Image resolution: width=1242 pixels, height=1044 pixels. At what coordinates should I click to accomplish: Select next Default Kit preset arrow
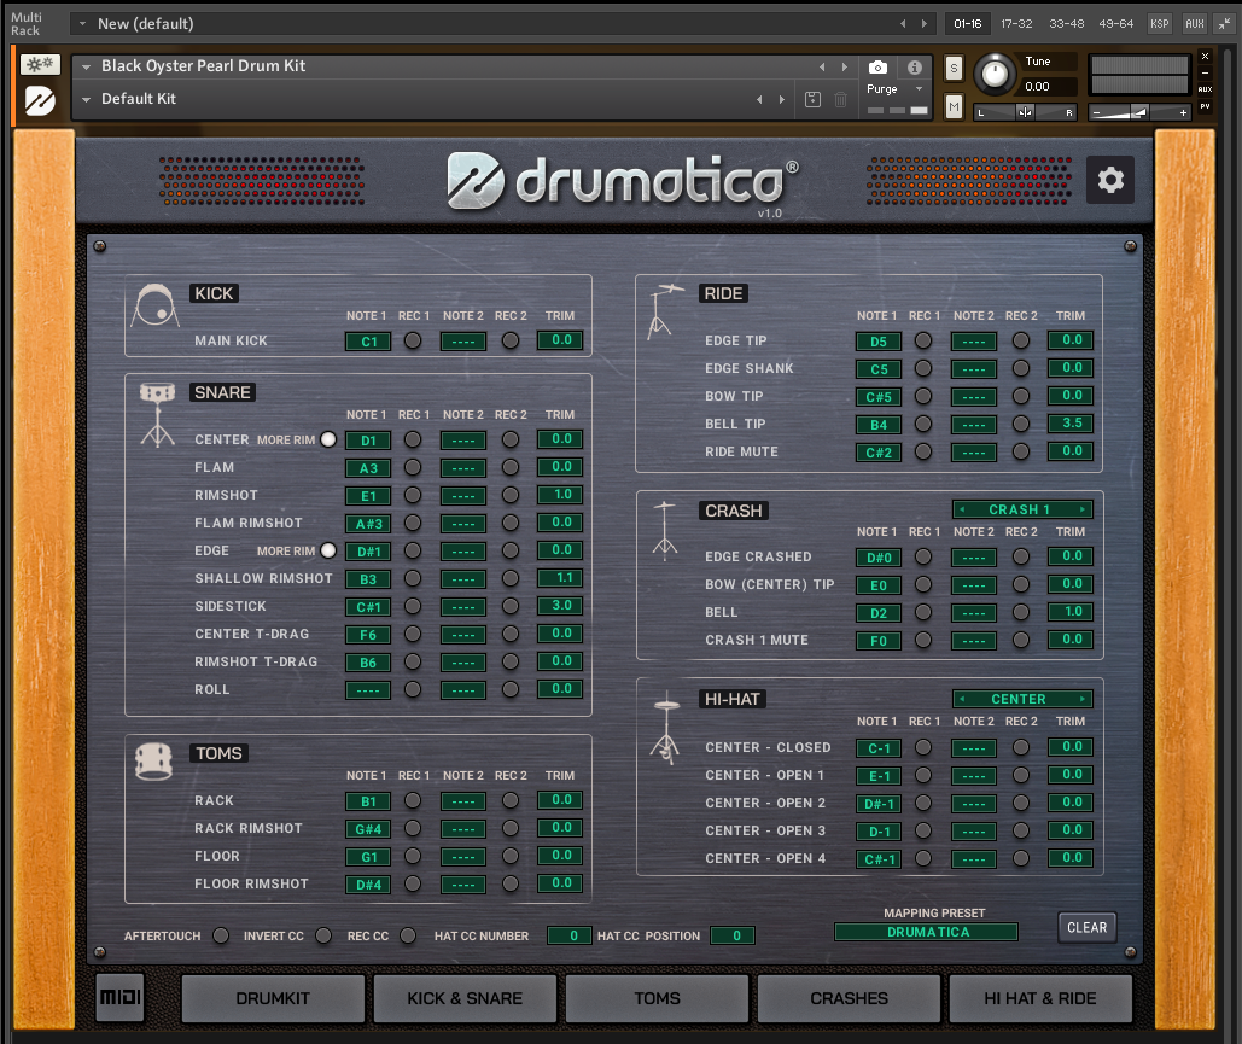pyautogui.click(x=782, y=100)
